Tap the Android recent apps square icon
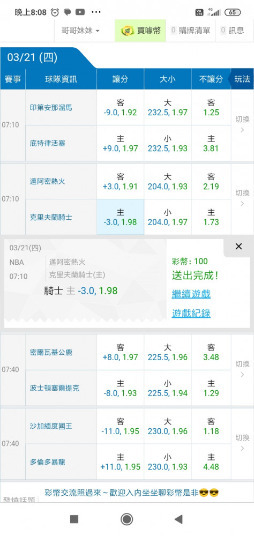 click(x=74, y=519)
